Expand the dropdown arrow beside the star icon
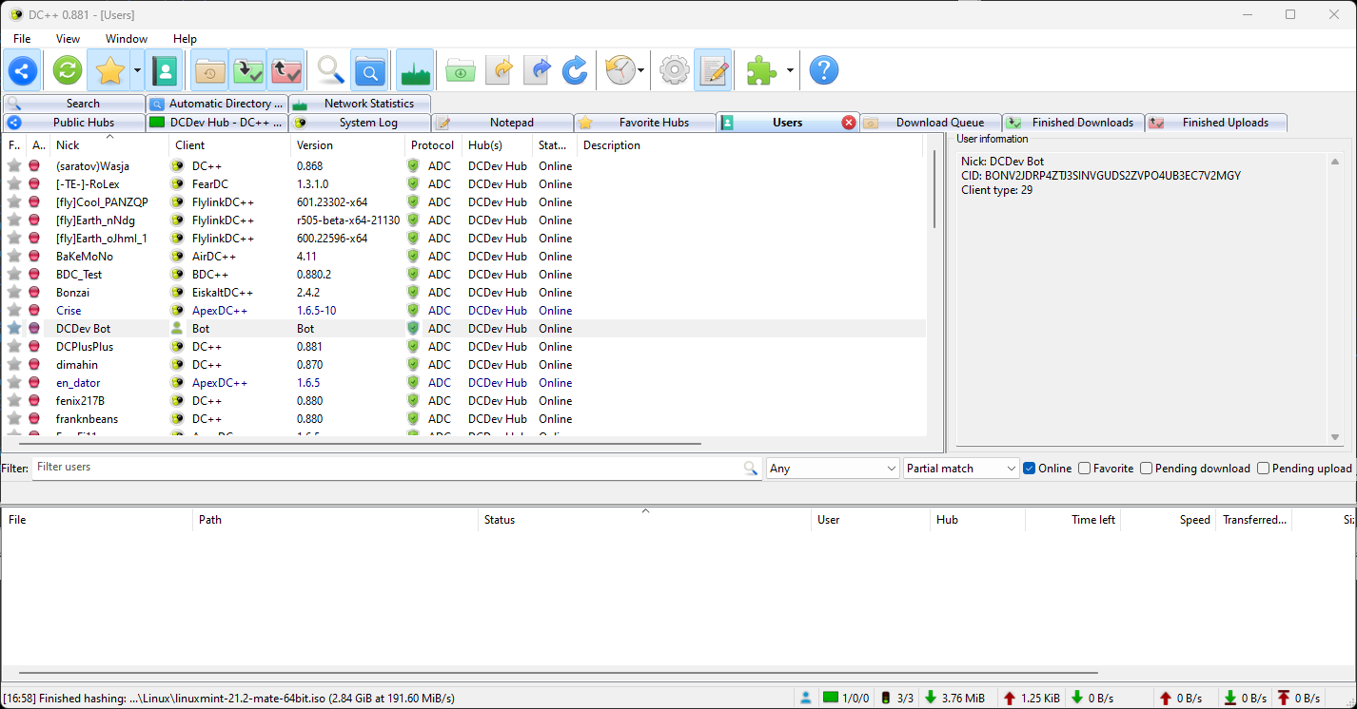Screen dimensions: 1357x709 coord(138,70)
